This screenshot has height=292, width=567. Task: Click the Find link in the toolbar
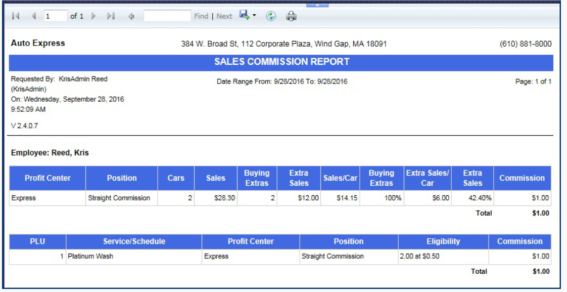(201, 16)
